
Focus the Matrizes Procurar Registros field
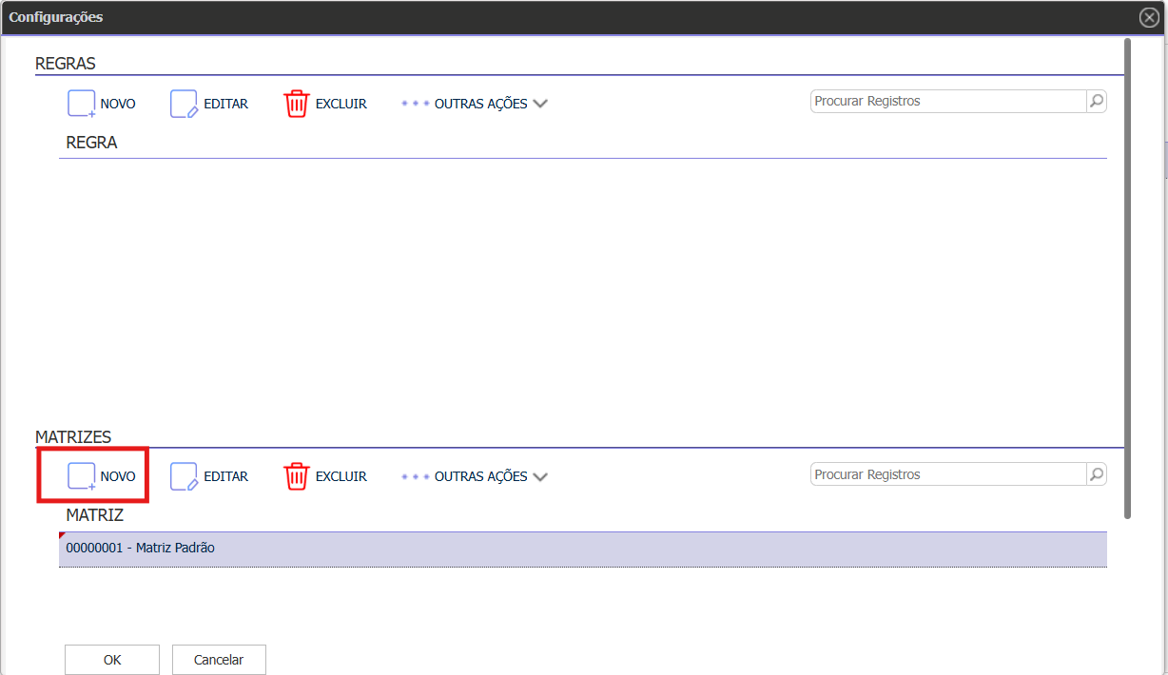click(x=947, y=474)
